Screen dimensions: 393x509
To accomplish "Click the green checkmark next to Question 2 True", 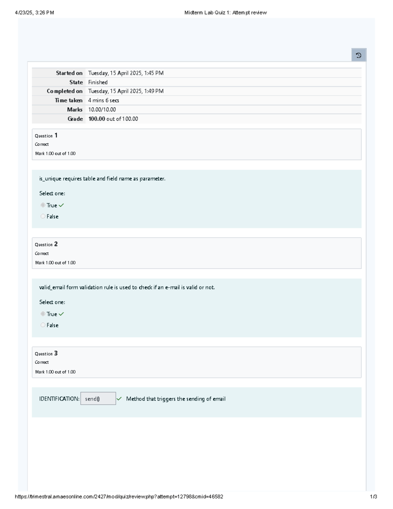I will (x=61, y=314).
